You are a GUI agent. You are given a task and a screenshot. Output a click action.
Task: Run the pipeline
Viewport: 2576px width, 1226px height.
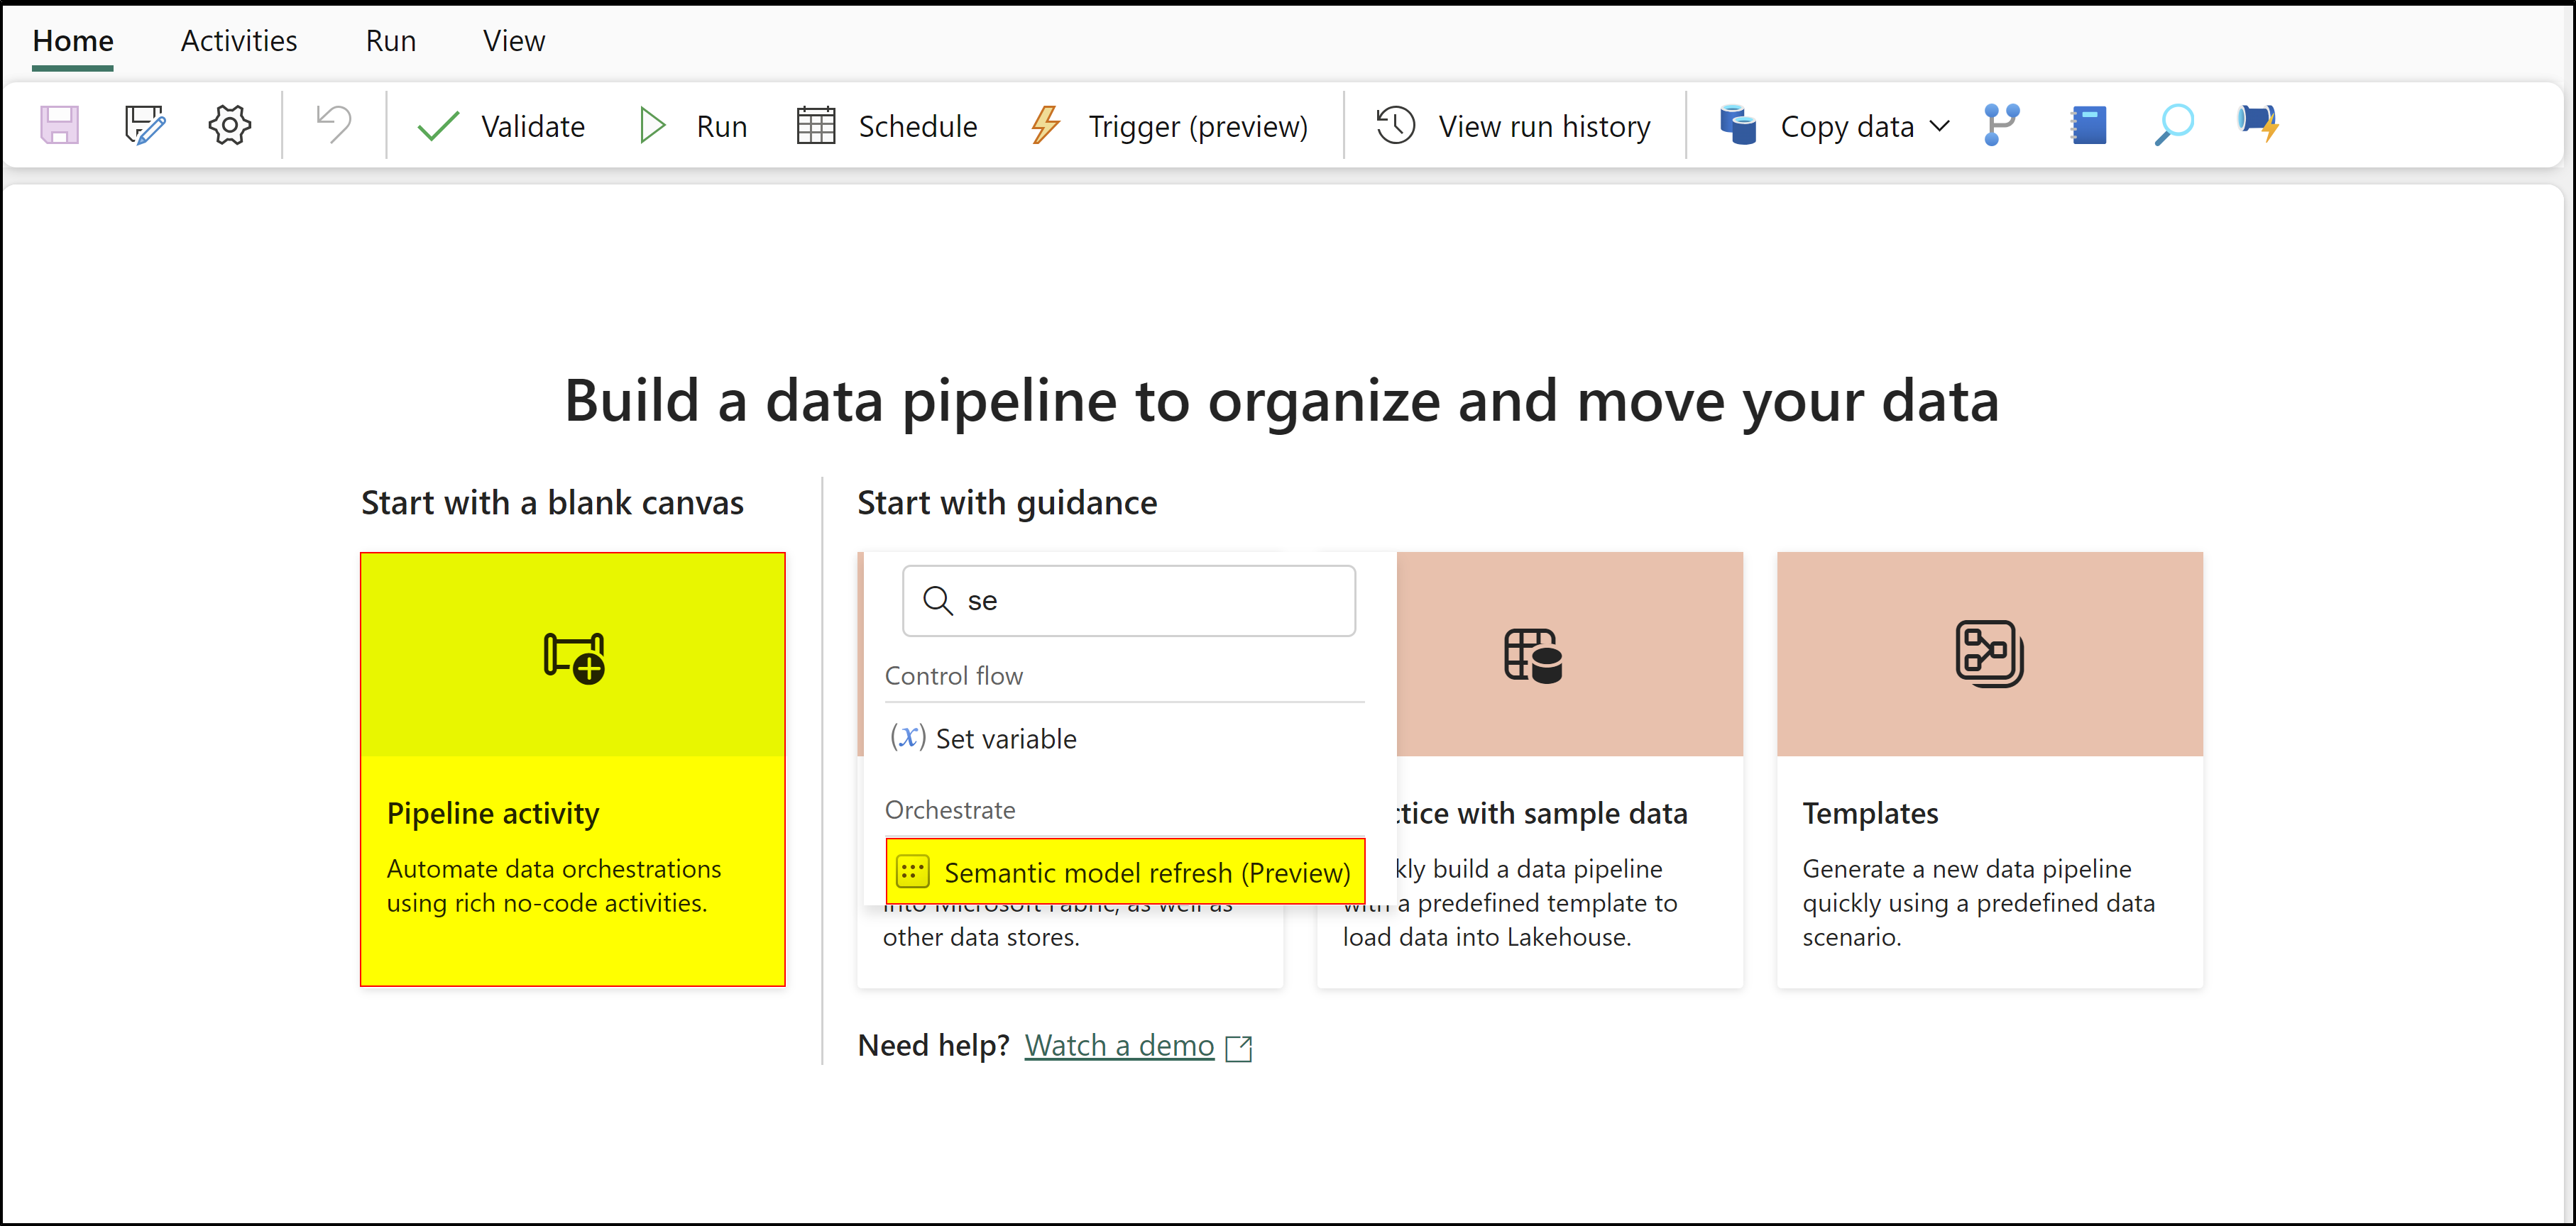pos(693,124)
